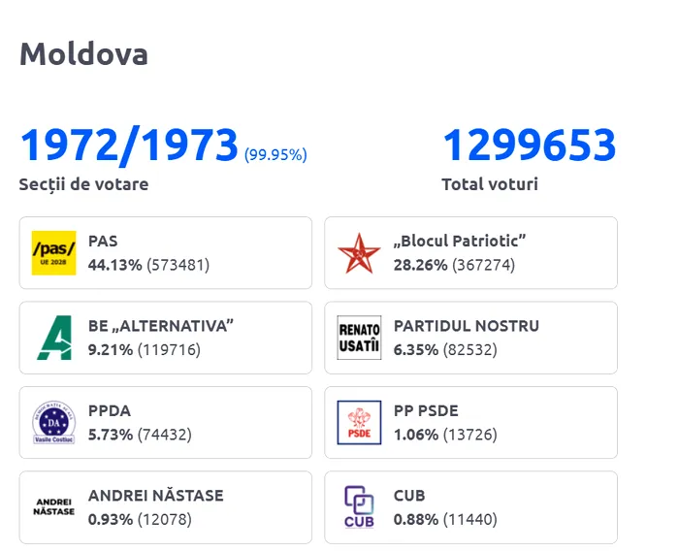Click the CUB purple logo
679x551 pixels.
point(359,507)
